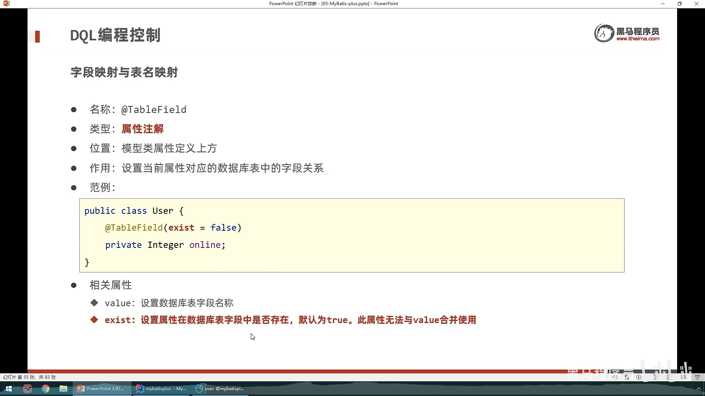Open File Explorer from taskbar
Viewport: 705px width, 396px height.
pos(64,389)
